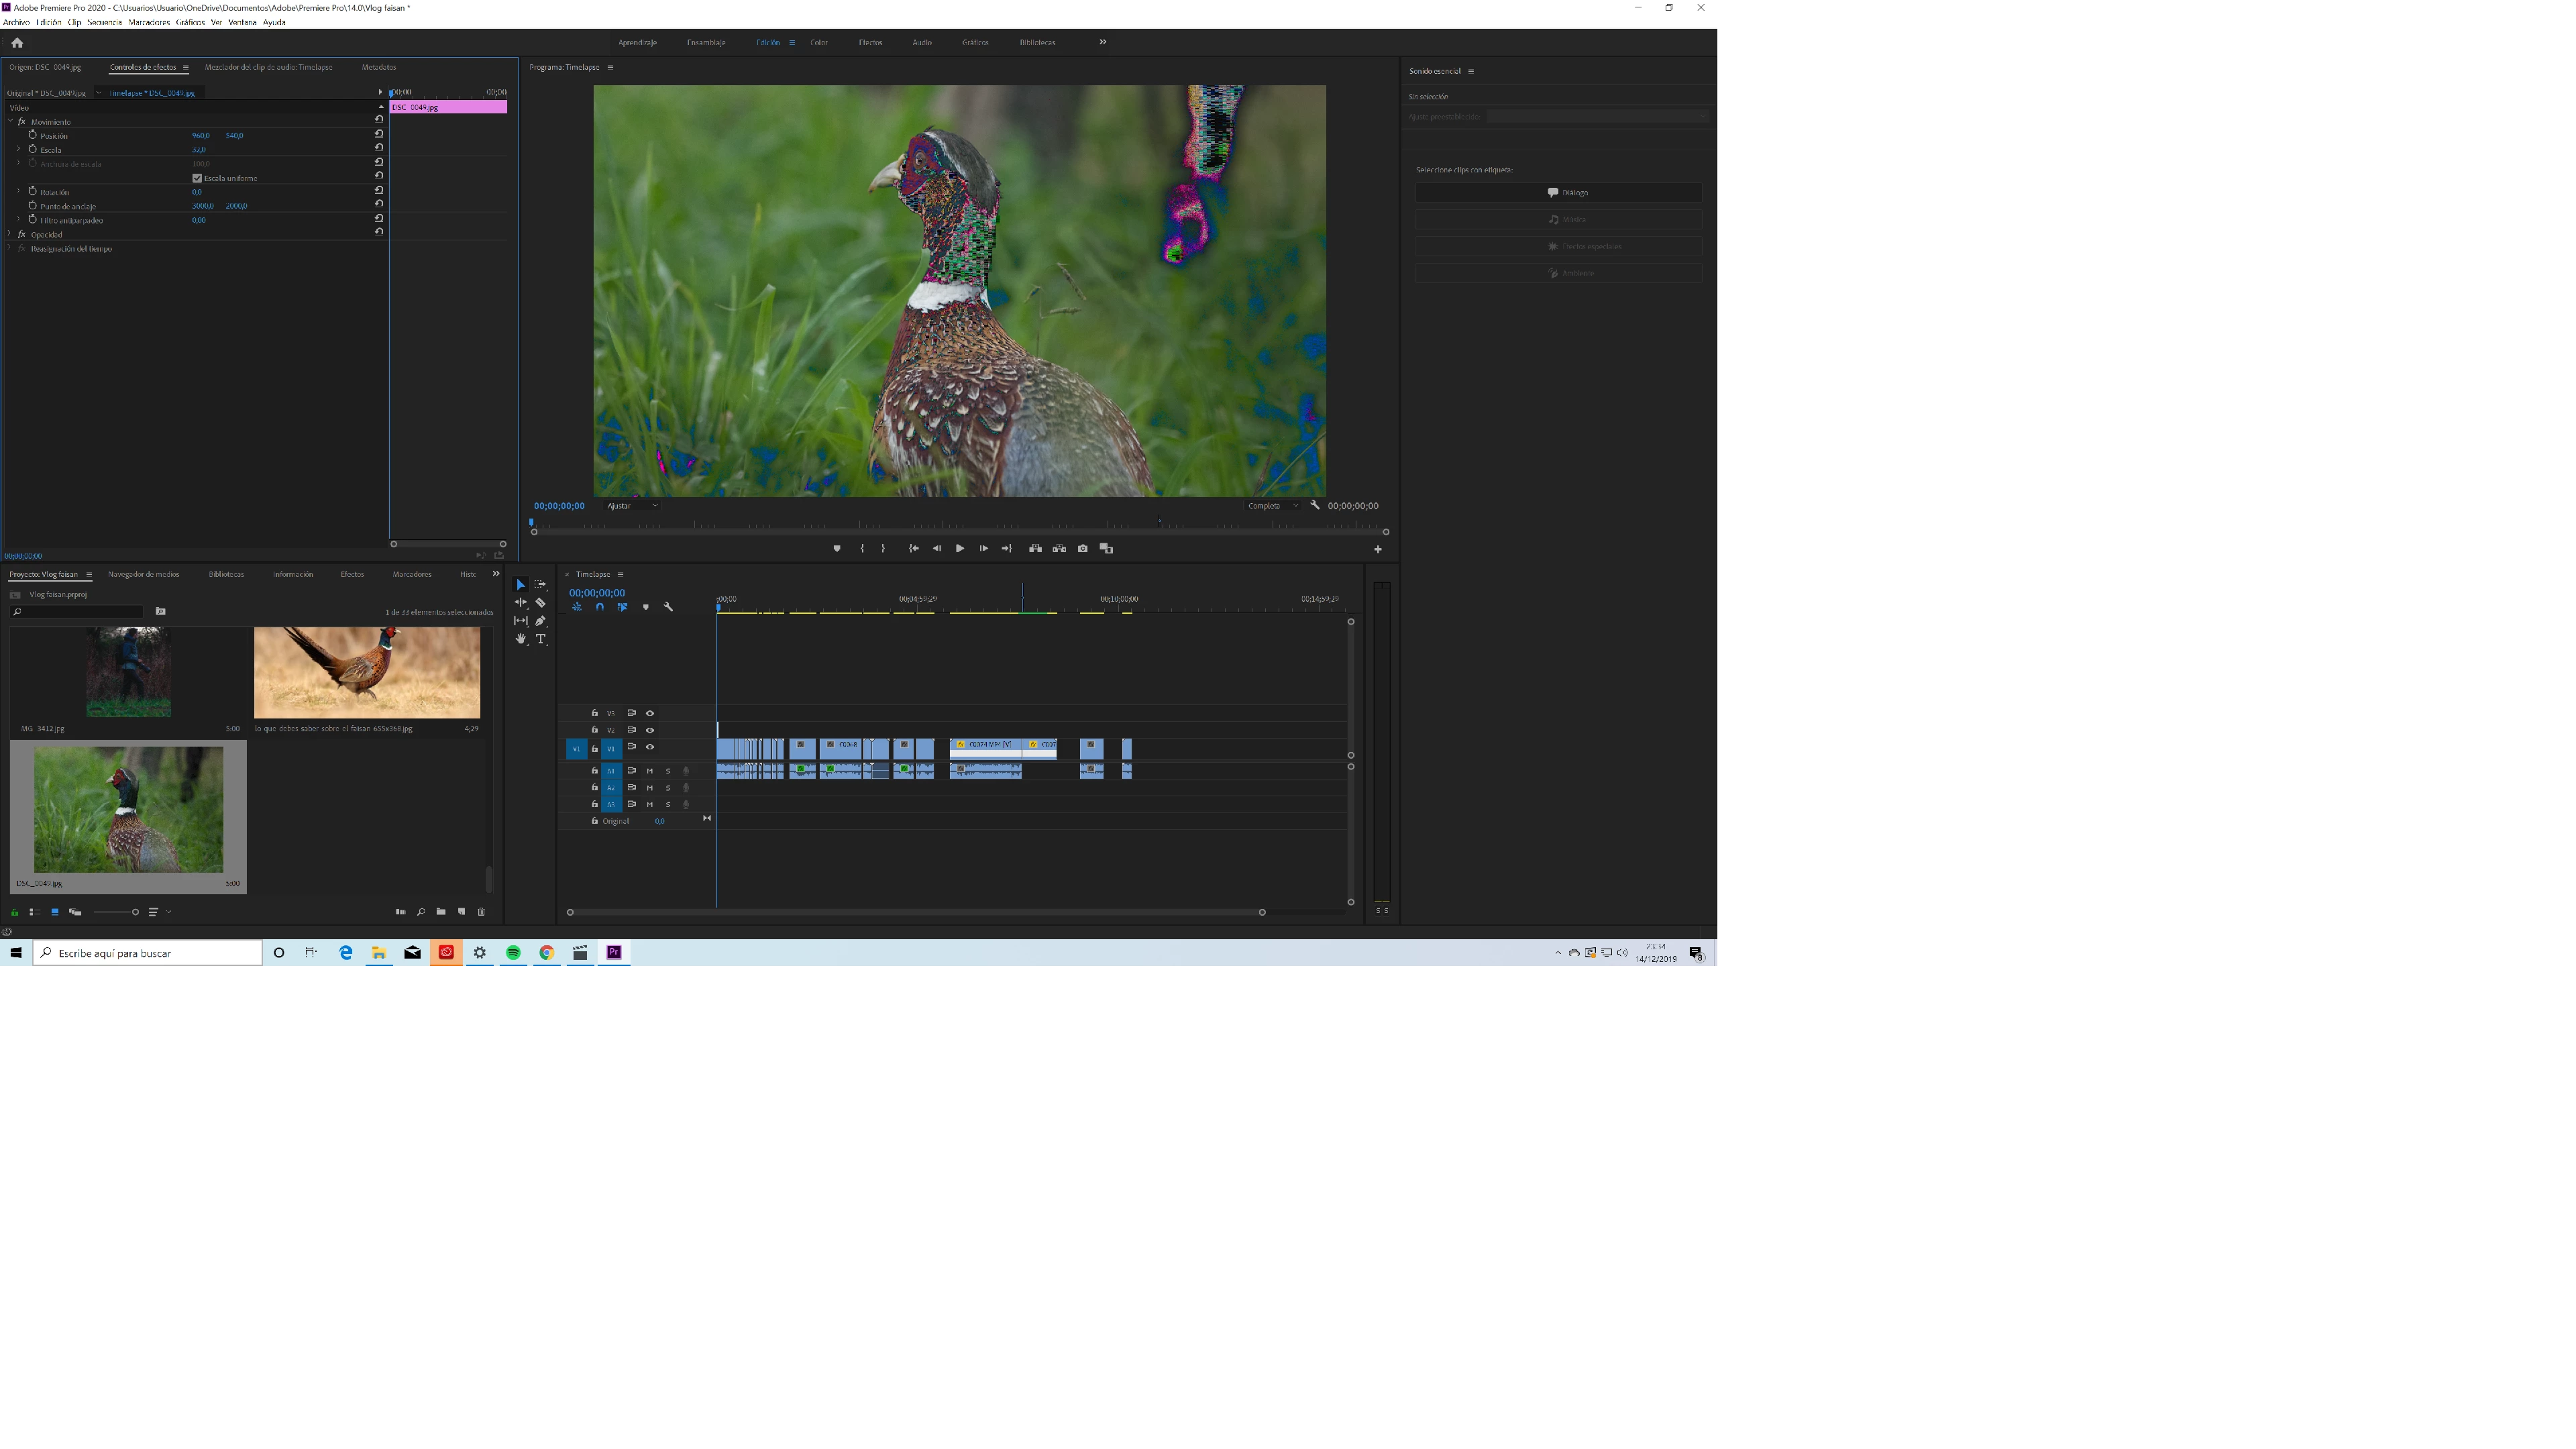The image size is (2576, 1449).
Task: Click the project thumbnail size slider
Action: (x=135, y=912)
